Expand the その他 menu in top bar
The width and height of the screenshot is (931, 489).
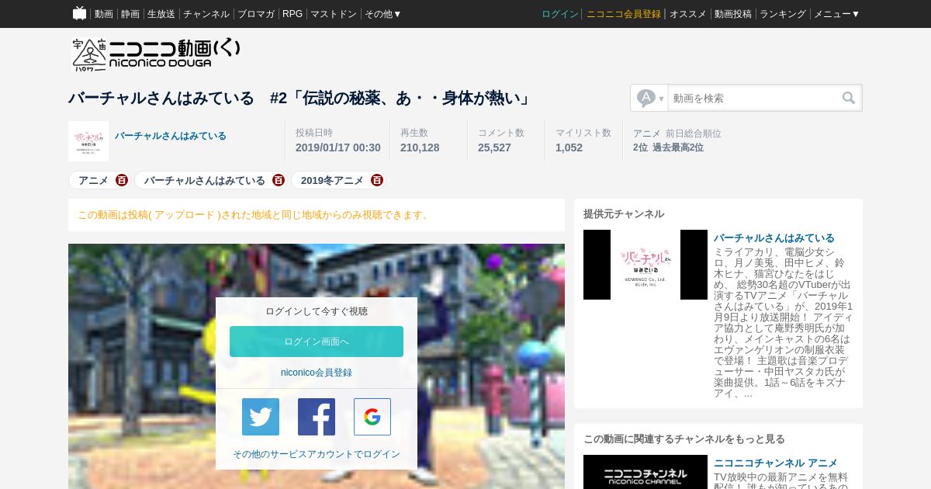click(383, 14)
